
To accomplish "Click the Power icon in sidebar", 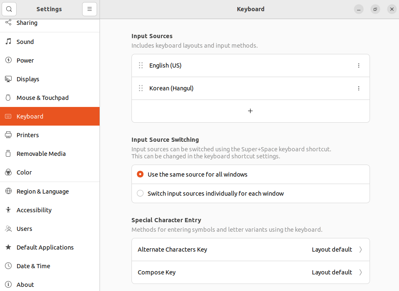I will (8, 60).
